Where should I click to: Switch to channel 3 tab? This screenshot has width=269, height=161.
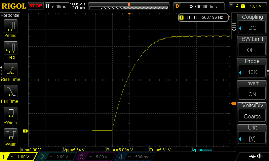(98, 157)
